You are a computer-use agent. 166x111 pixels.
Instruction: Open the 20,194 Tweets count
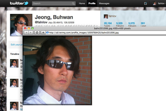tap(108, 24)
